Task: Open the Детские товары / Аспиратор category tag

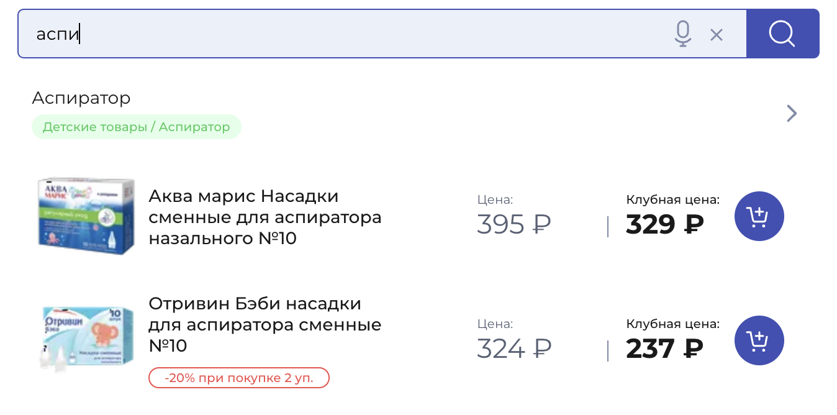Action: click(x=137, y=127)
